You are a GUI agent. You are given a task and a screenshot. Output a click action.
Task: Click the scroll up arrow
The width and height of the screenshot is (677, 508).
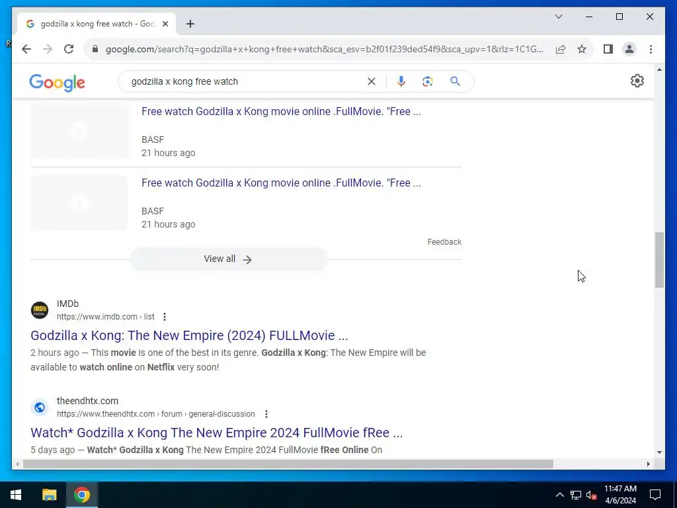(659, 69)
